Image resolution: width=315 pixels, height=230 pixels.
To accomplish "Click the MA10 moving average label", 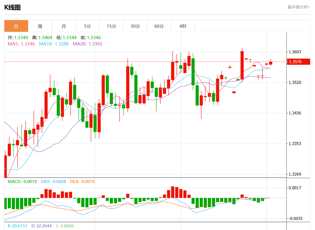I will click(54, 44).
